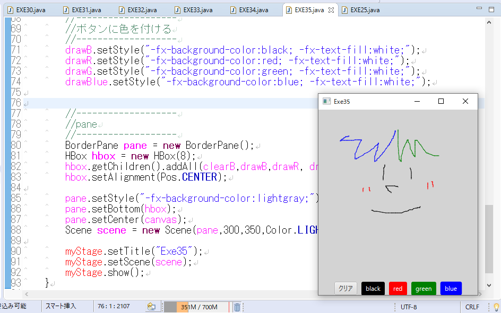
Task: Click myStage.show() on line 92
Action: click(105, 273)
